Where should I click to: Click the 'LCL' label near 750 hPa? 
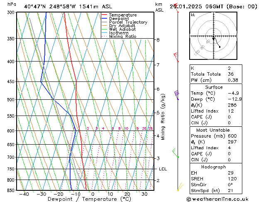point(163,169)
